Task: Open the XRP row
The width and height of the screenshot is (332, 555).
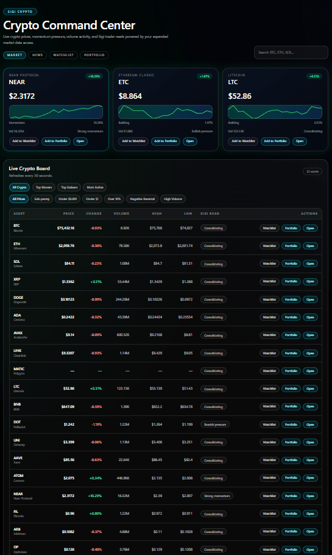Action: coord(310,281)
